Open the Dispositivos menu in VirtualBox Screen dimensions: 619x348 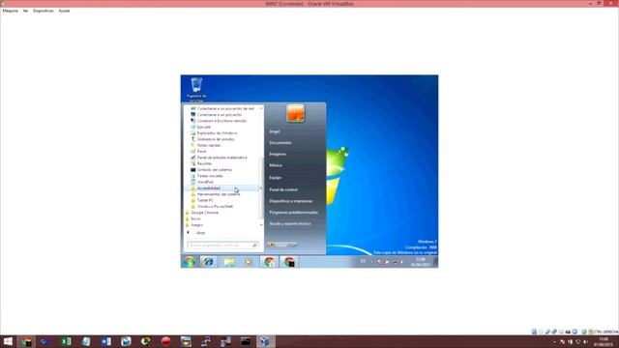coord(43,11)
